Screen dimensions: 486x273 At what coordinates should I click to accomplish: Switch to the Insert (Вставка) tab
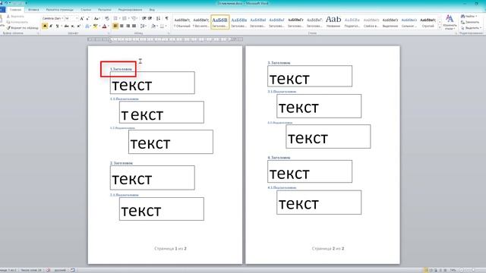(33, 10)
